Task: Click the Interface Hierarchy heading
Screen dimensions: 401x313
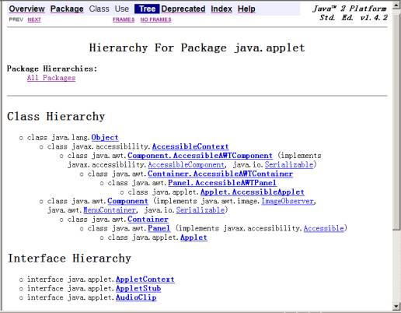Action: coord(69,258)
